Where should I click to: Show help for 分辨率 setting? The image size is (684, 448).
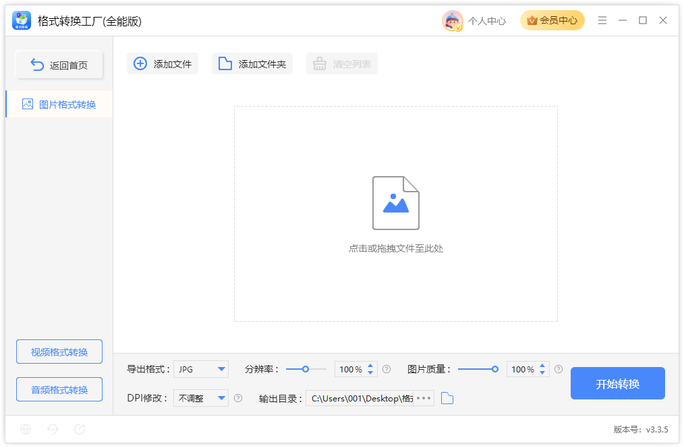[387, 370]
